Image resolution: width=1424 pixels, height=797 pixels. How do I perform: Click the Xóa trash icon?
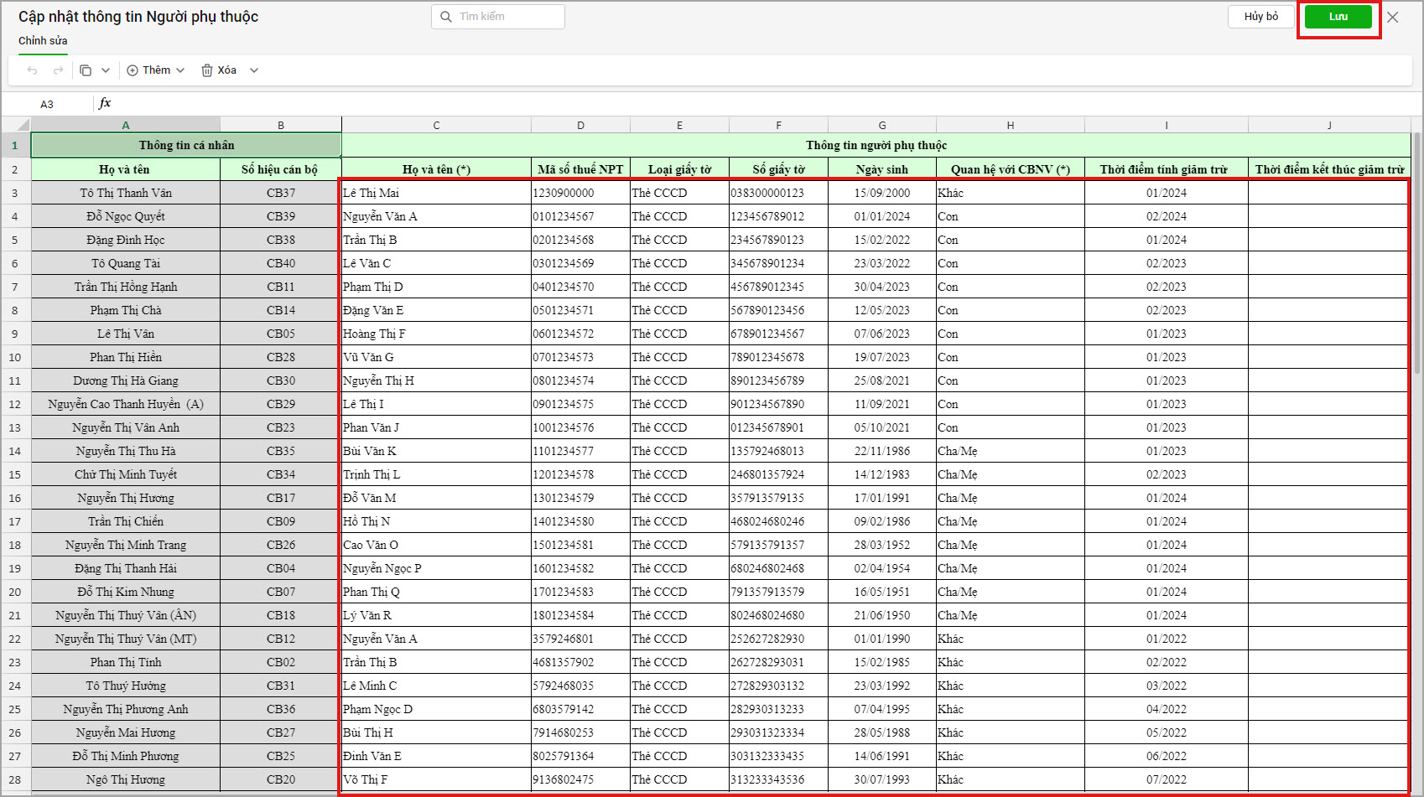(207, 70)
